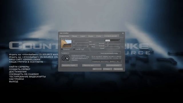
Task: Select СООБЩИТЬ ОБ ОШИБКЕ menu item
Action: pos(24,74)
